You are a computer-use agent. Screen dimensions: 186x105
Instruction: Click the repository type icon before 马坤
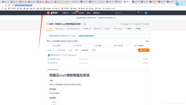click(48, 24)
